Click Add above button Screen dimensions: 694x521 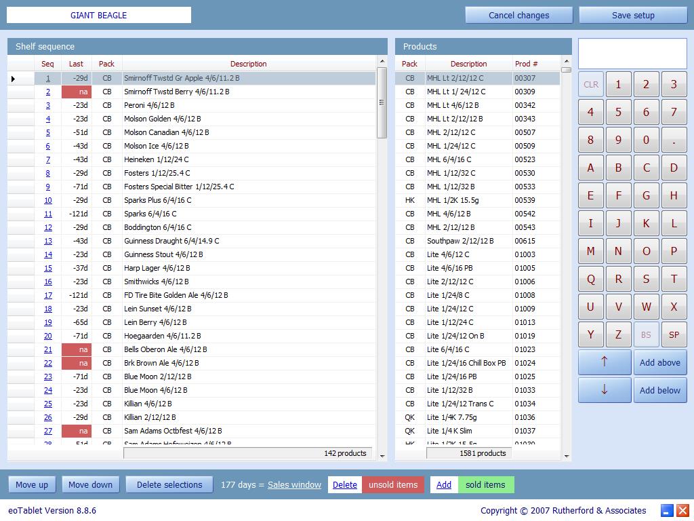tap(660, 362)
